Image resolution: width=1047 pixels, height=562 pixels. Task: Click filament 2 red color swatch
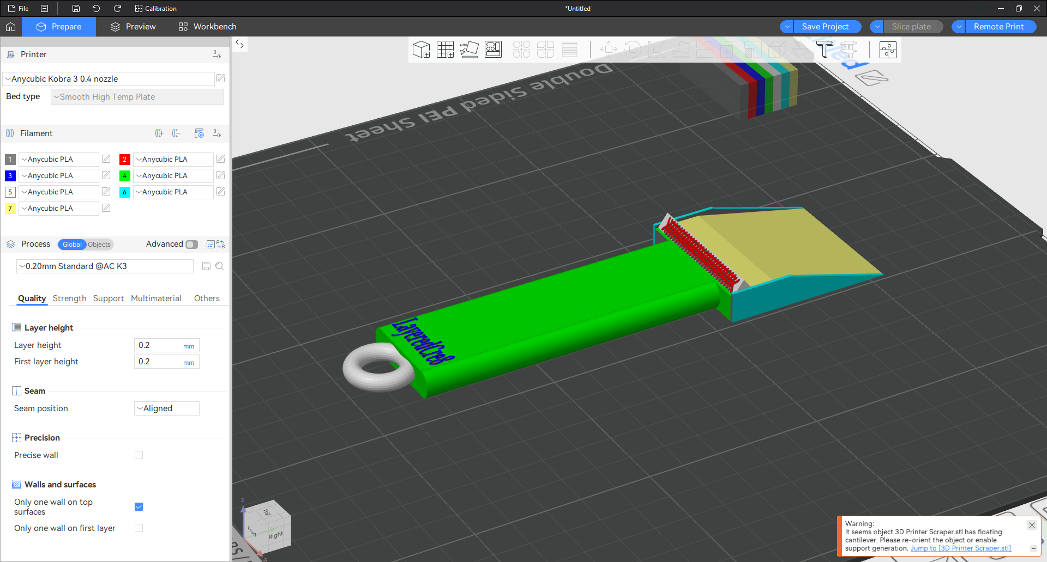[x=124, y=160]
